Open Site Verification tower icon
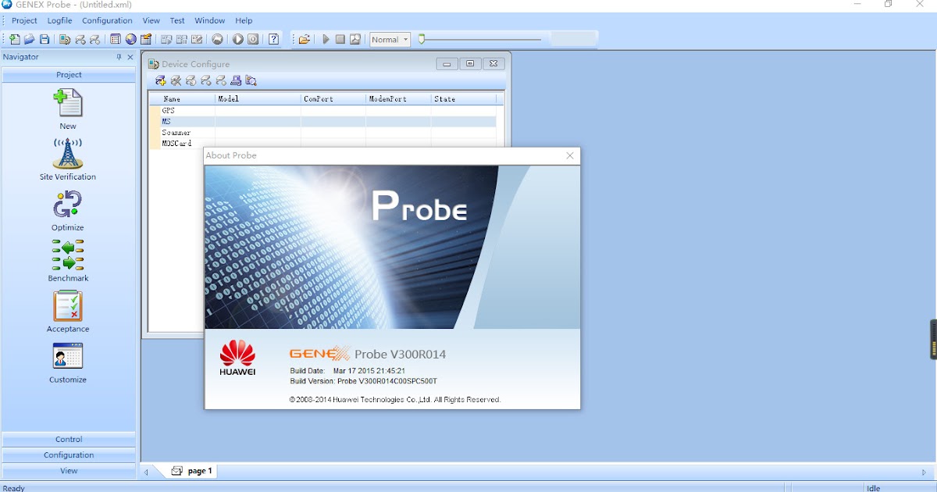 [x=68, y=154]
